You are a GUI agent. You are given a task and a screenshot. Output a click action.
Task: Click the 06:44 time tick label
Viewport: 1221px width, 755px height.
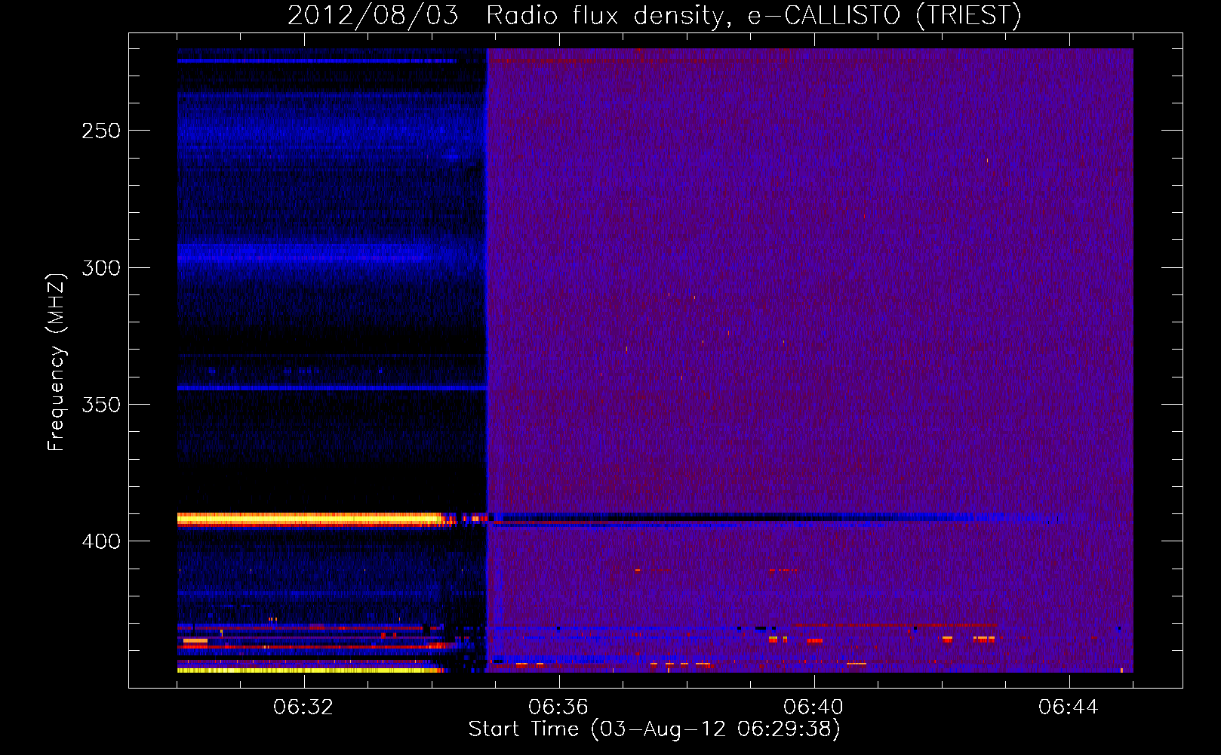(x=1069, y=707)
